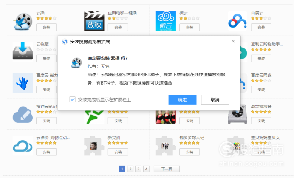294x178 pixels.
Task: Install the 战歌播放器 extension
Action: point(261,121)
